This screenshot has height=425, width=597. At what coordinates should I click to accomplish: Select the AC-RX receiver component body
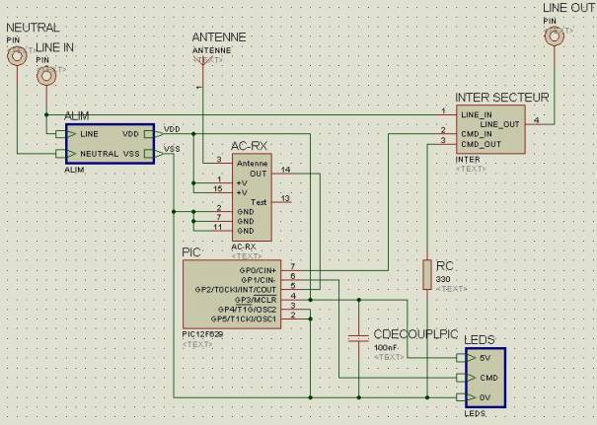[x=252, y=197]
